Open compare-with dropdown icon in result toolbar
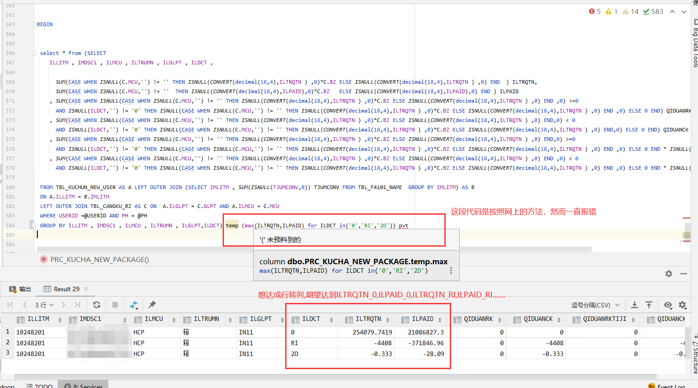This screenshot has height=388, width=698. (134, 305)
